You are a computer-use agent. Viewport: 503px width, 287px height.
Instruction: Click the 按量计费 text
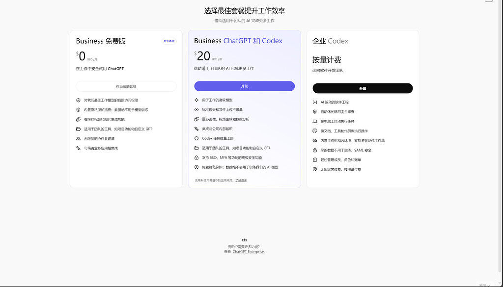pyautogui.click(x=327, y=60)
